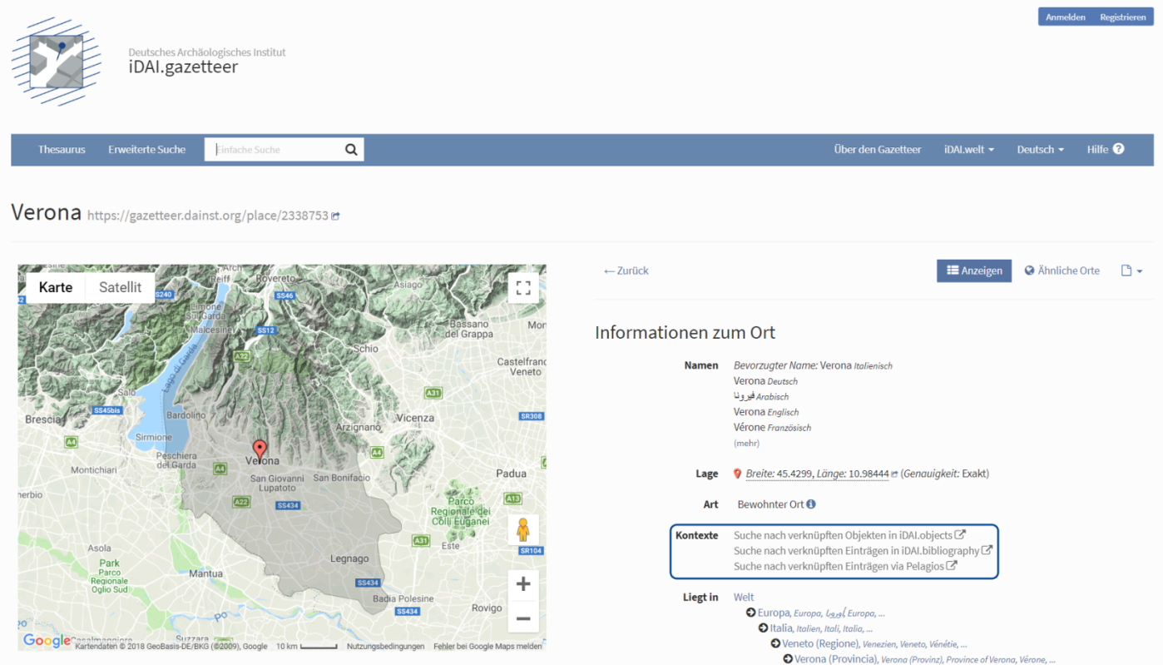Image resolution: width=1163 pixels, height=665 pixels.
Task: Switch map to Satellit view
Action: click(x=120, y=288)
